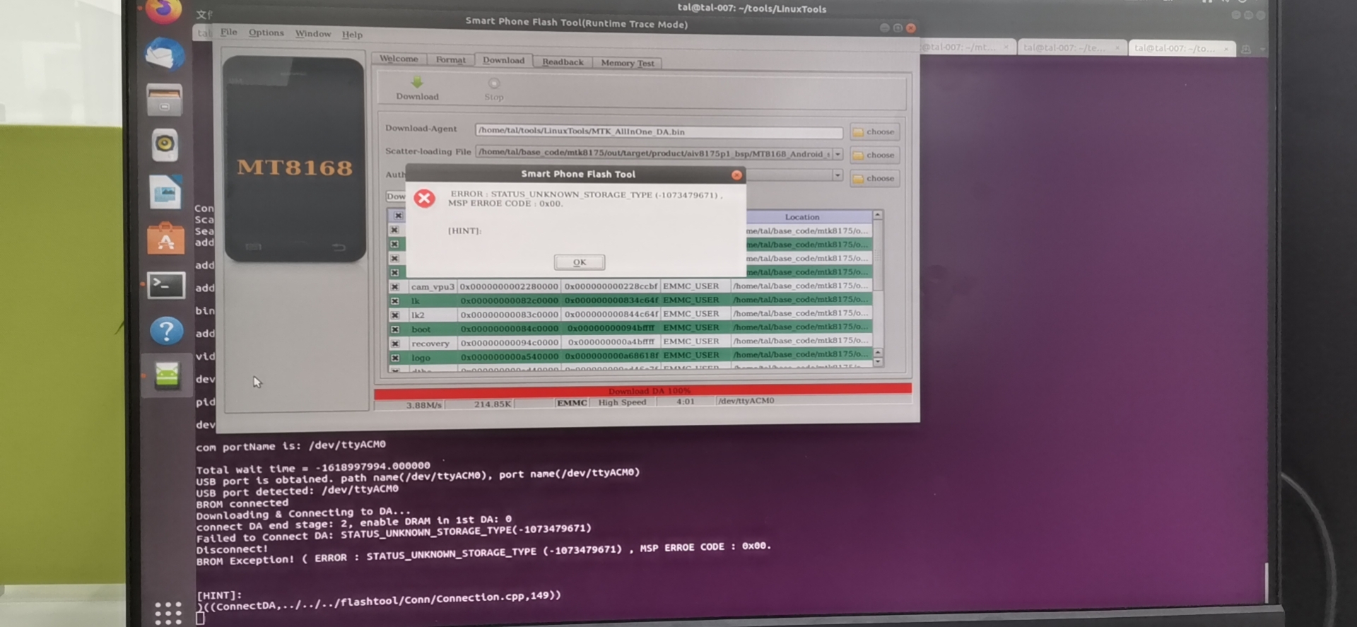Screen dimensions: 1357x627
Task: Open the Show Applications grid
Action: [168, 613]
